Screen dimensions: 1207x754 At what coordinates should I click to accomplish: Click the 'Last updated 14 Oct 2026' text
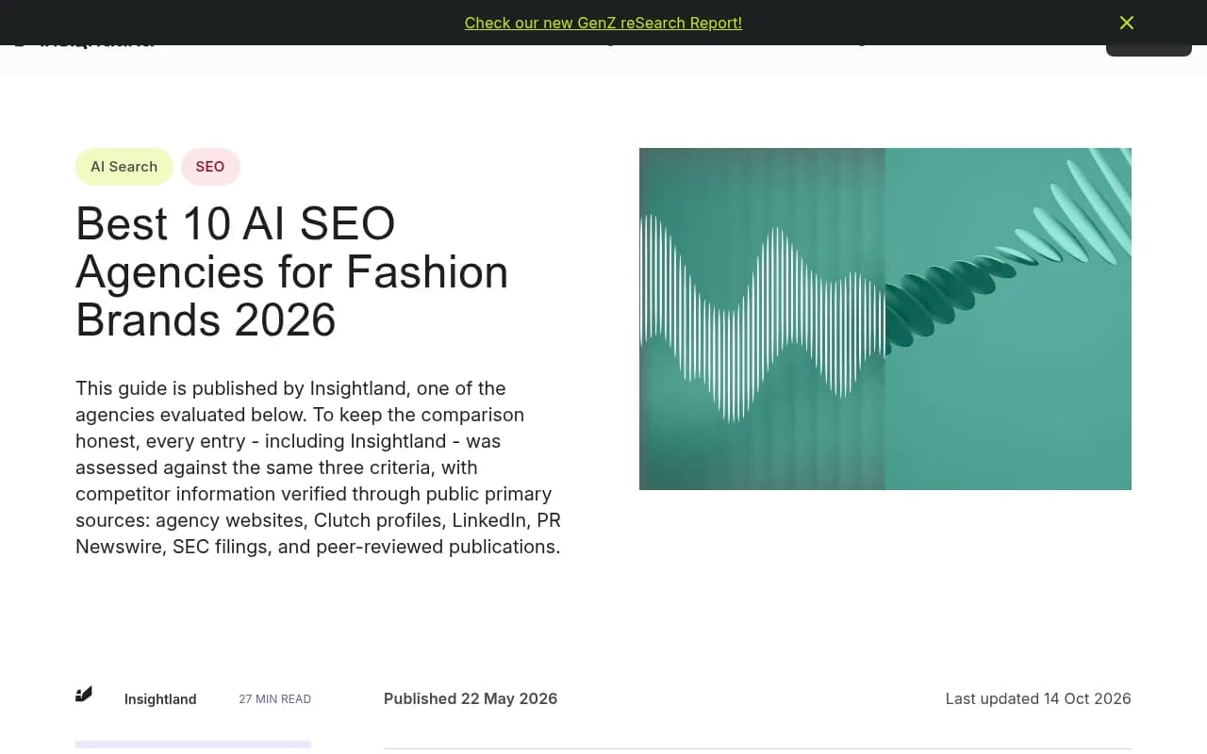coord(1038,698)
